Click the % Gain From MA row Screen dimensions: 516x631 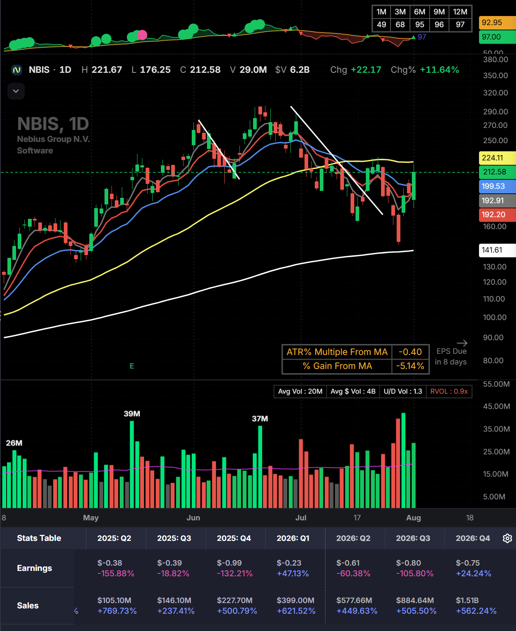(356, 366)
